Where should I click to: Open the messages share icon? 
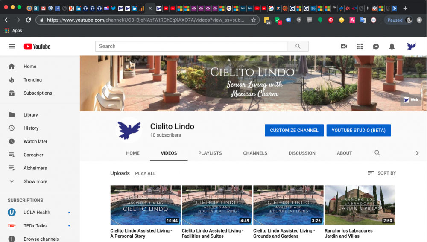pos(376,47)
